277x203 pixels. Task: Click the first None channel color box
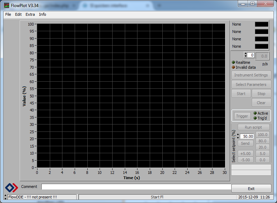[x=262, y=24]
